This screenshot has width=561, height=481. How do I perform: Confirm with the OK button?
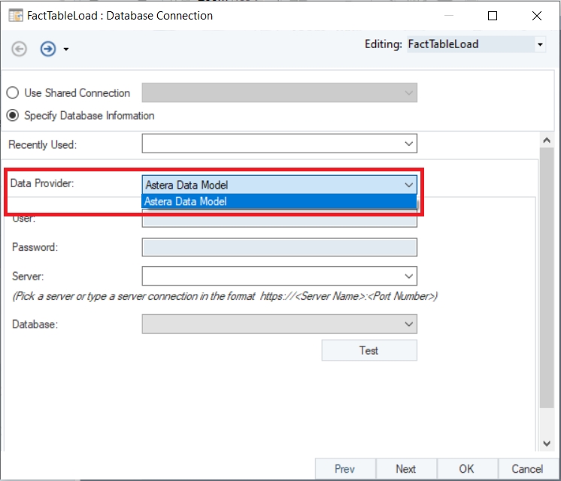pyautogui.click(x=466, y=468)
